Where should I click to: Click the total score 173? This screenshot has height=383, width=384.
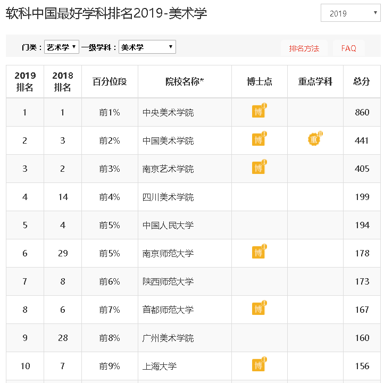pos(362,281)
